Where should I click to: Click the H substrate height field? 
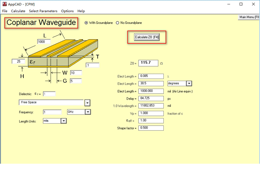(x=19, y=61)
